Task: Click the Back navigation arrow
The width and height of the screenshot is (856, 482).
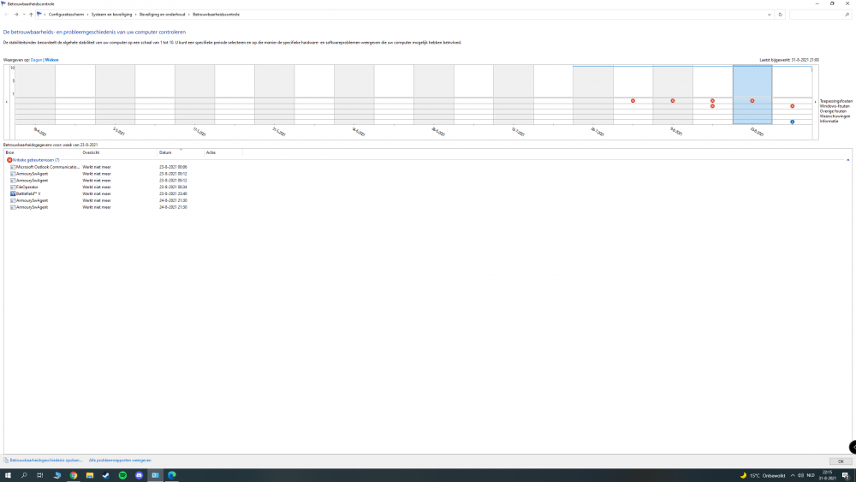Action: [x=7, y=15]
